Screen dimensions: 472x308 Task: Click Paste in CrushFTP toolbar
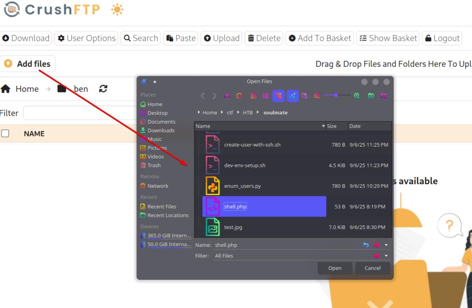click(181, 38)
